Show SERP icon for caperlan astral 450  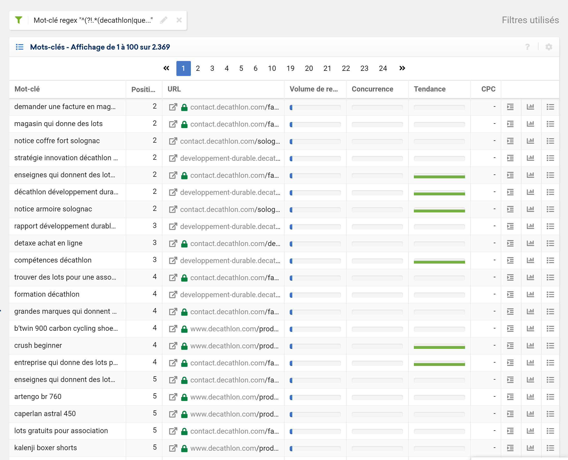(x=510, y=414)
